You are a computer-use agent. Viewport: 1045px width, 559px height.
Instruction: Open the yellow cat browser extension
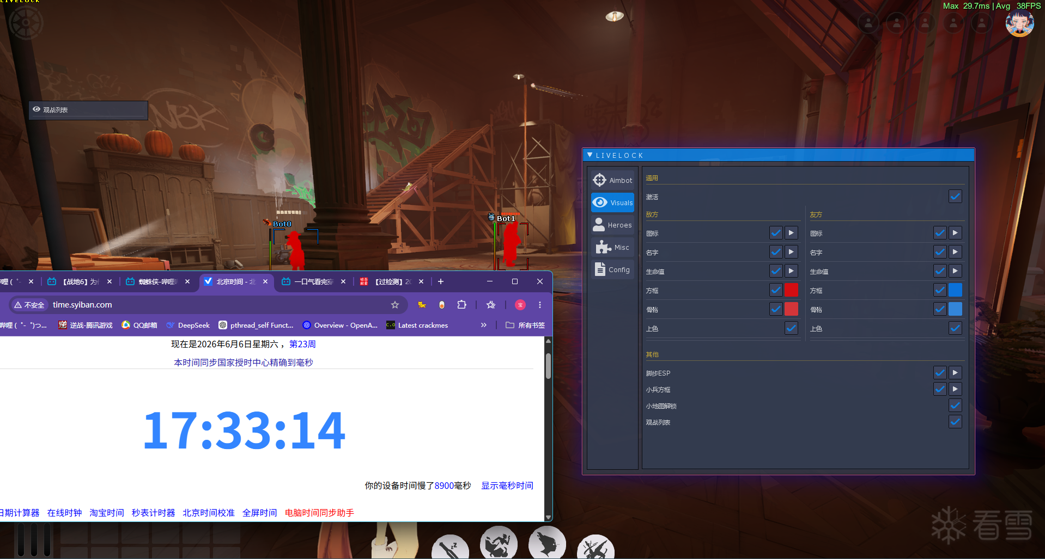[x=422, y=305]
